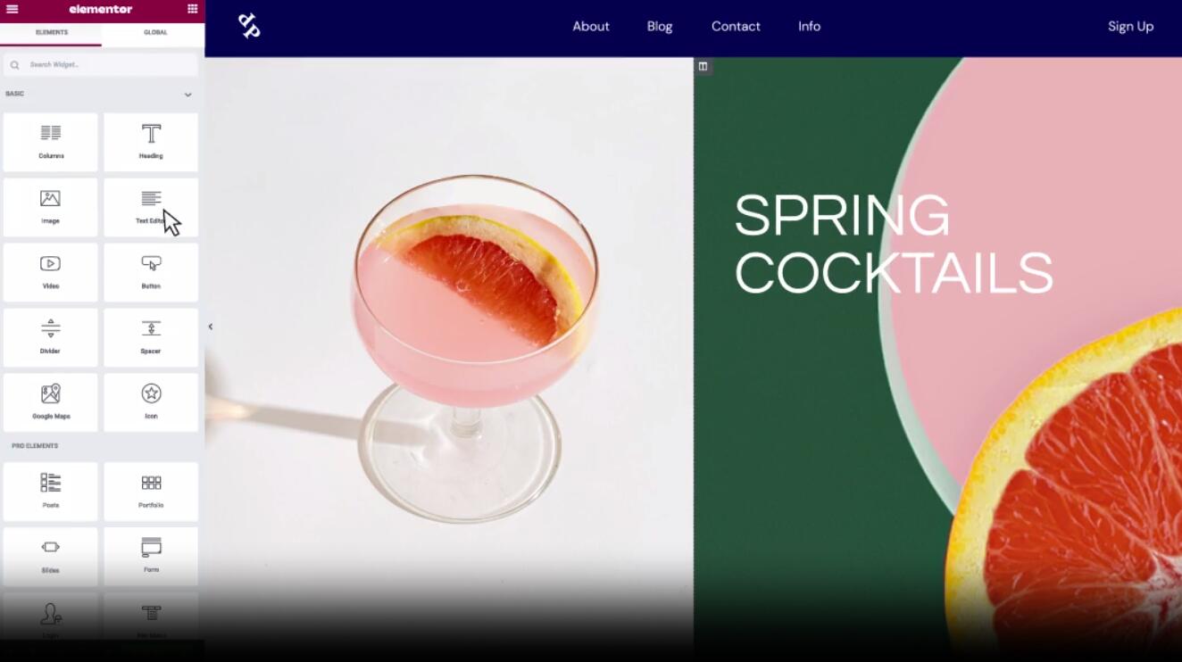Open the About page link
The width and height of the screenshot is (1182, 662).
591,26
